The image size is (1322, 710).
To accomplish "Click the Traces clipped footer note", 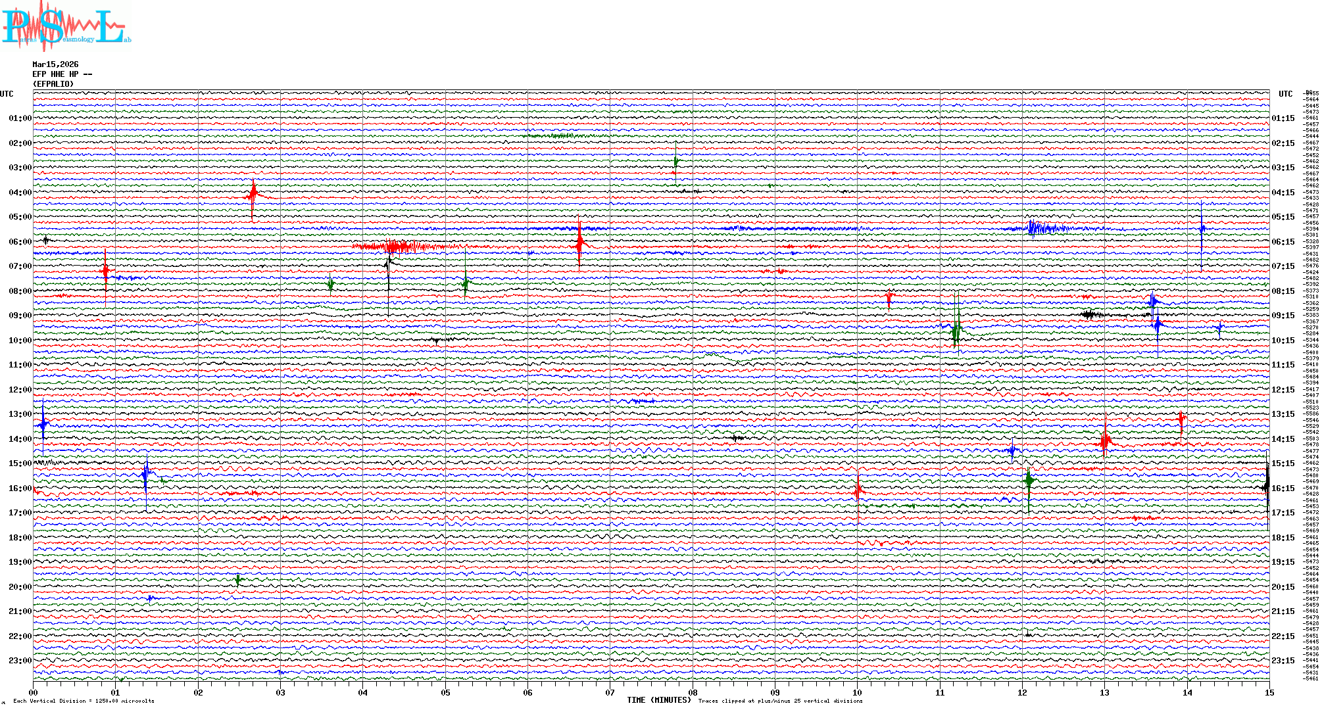I will pos(780,701).
